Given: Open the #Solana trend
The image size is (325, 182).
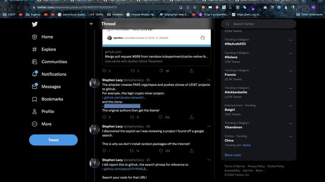Looking at the screenshot, I should pos(231,57).
